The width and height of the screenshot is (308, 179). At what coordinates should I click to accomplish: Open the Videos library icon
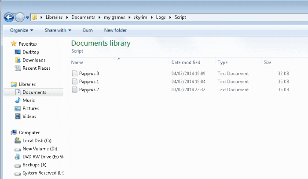(x=18, y=116)
